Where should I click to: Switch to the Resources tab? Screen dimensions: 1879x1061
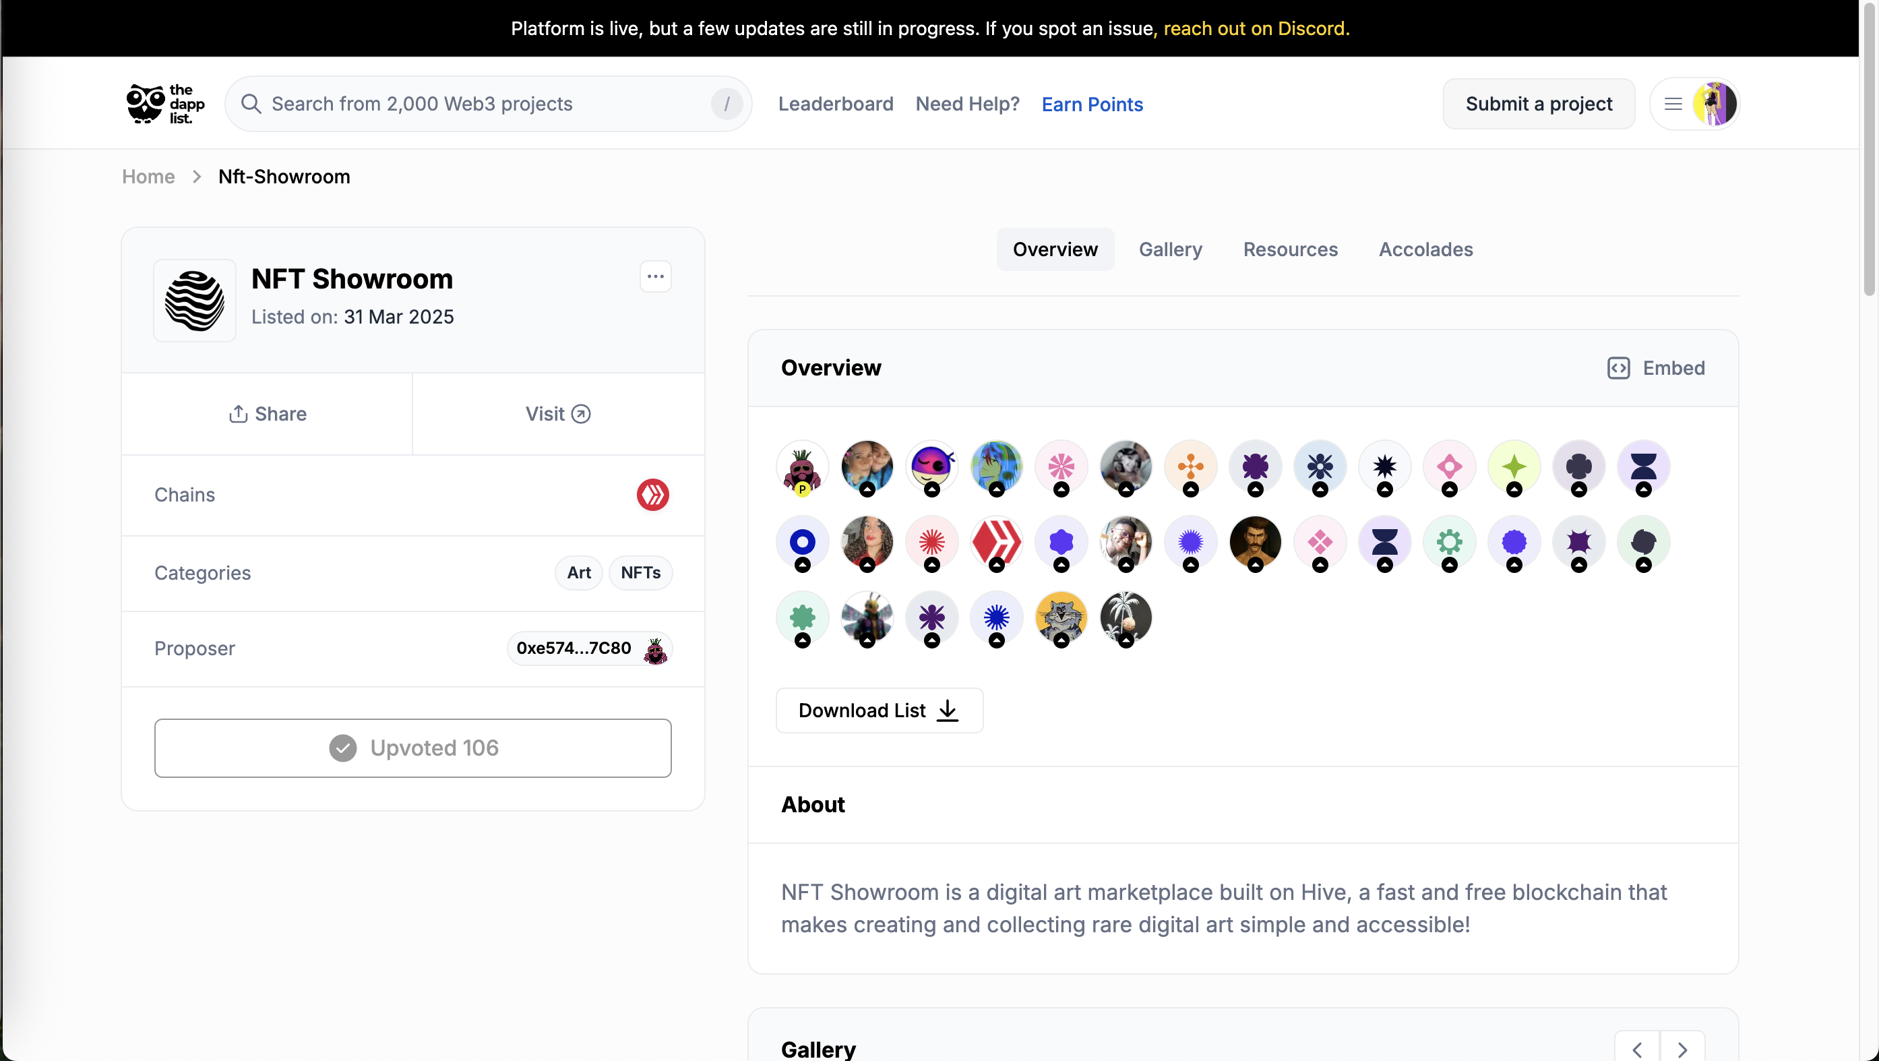tap(1291, 249)
